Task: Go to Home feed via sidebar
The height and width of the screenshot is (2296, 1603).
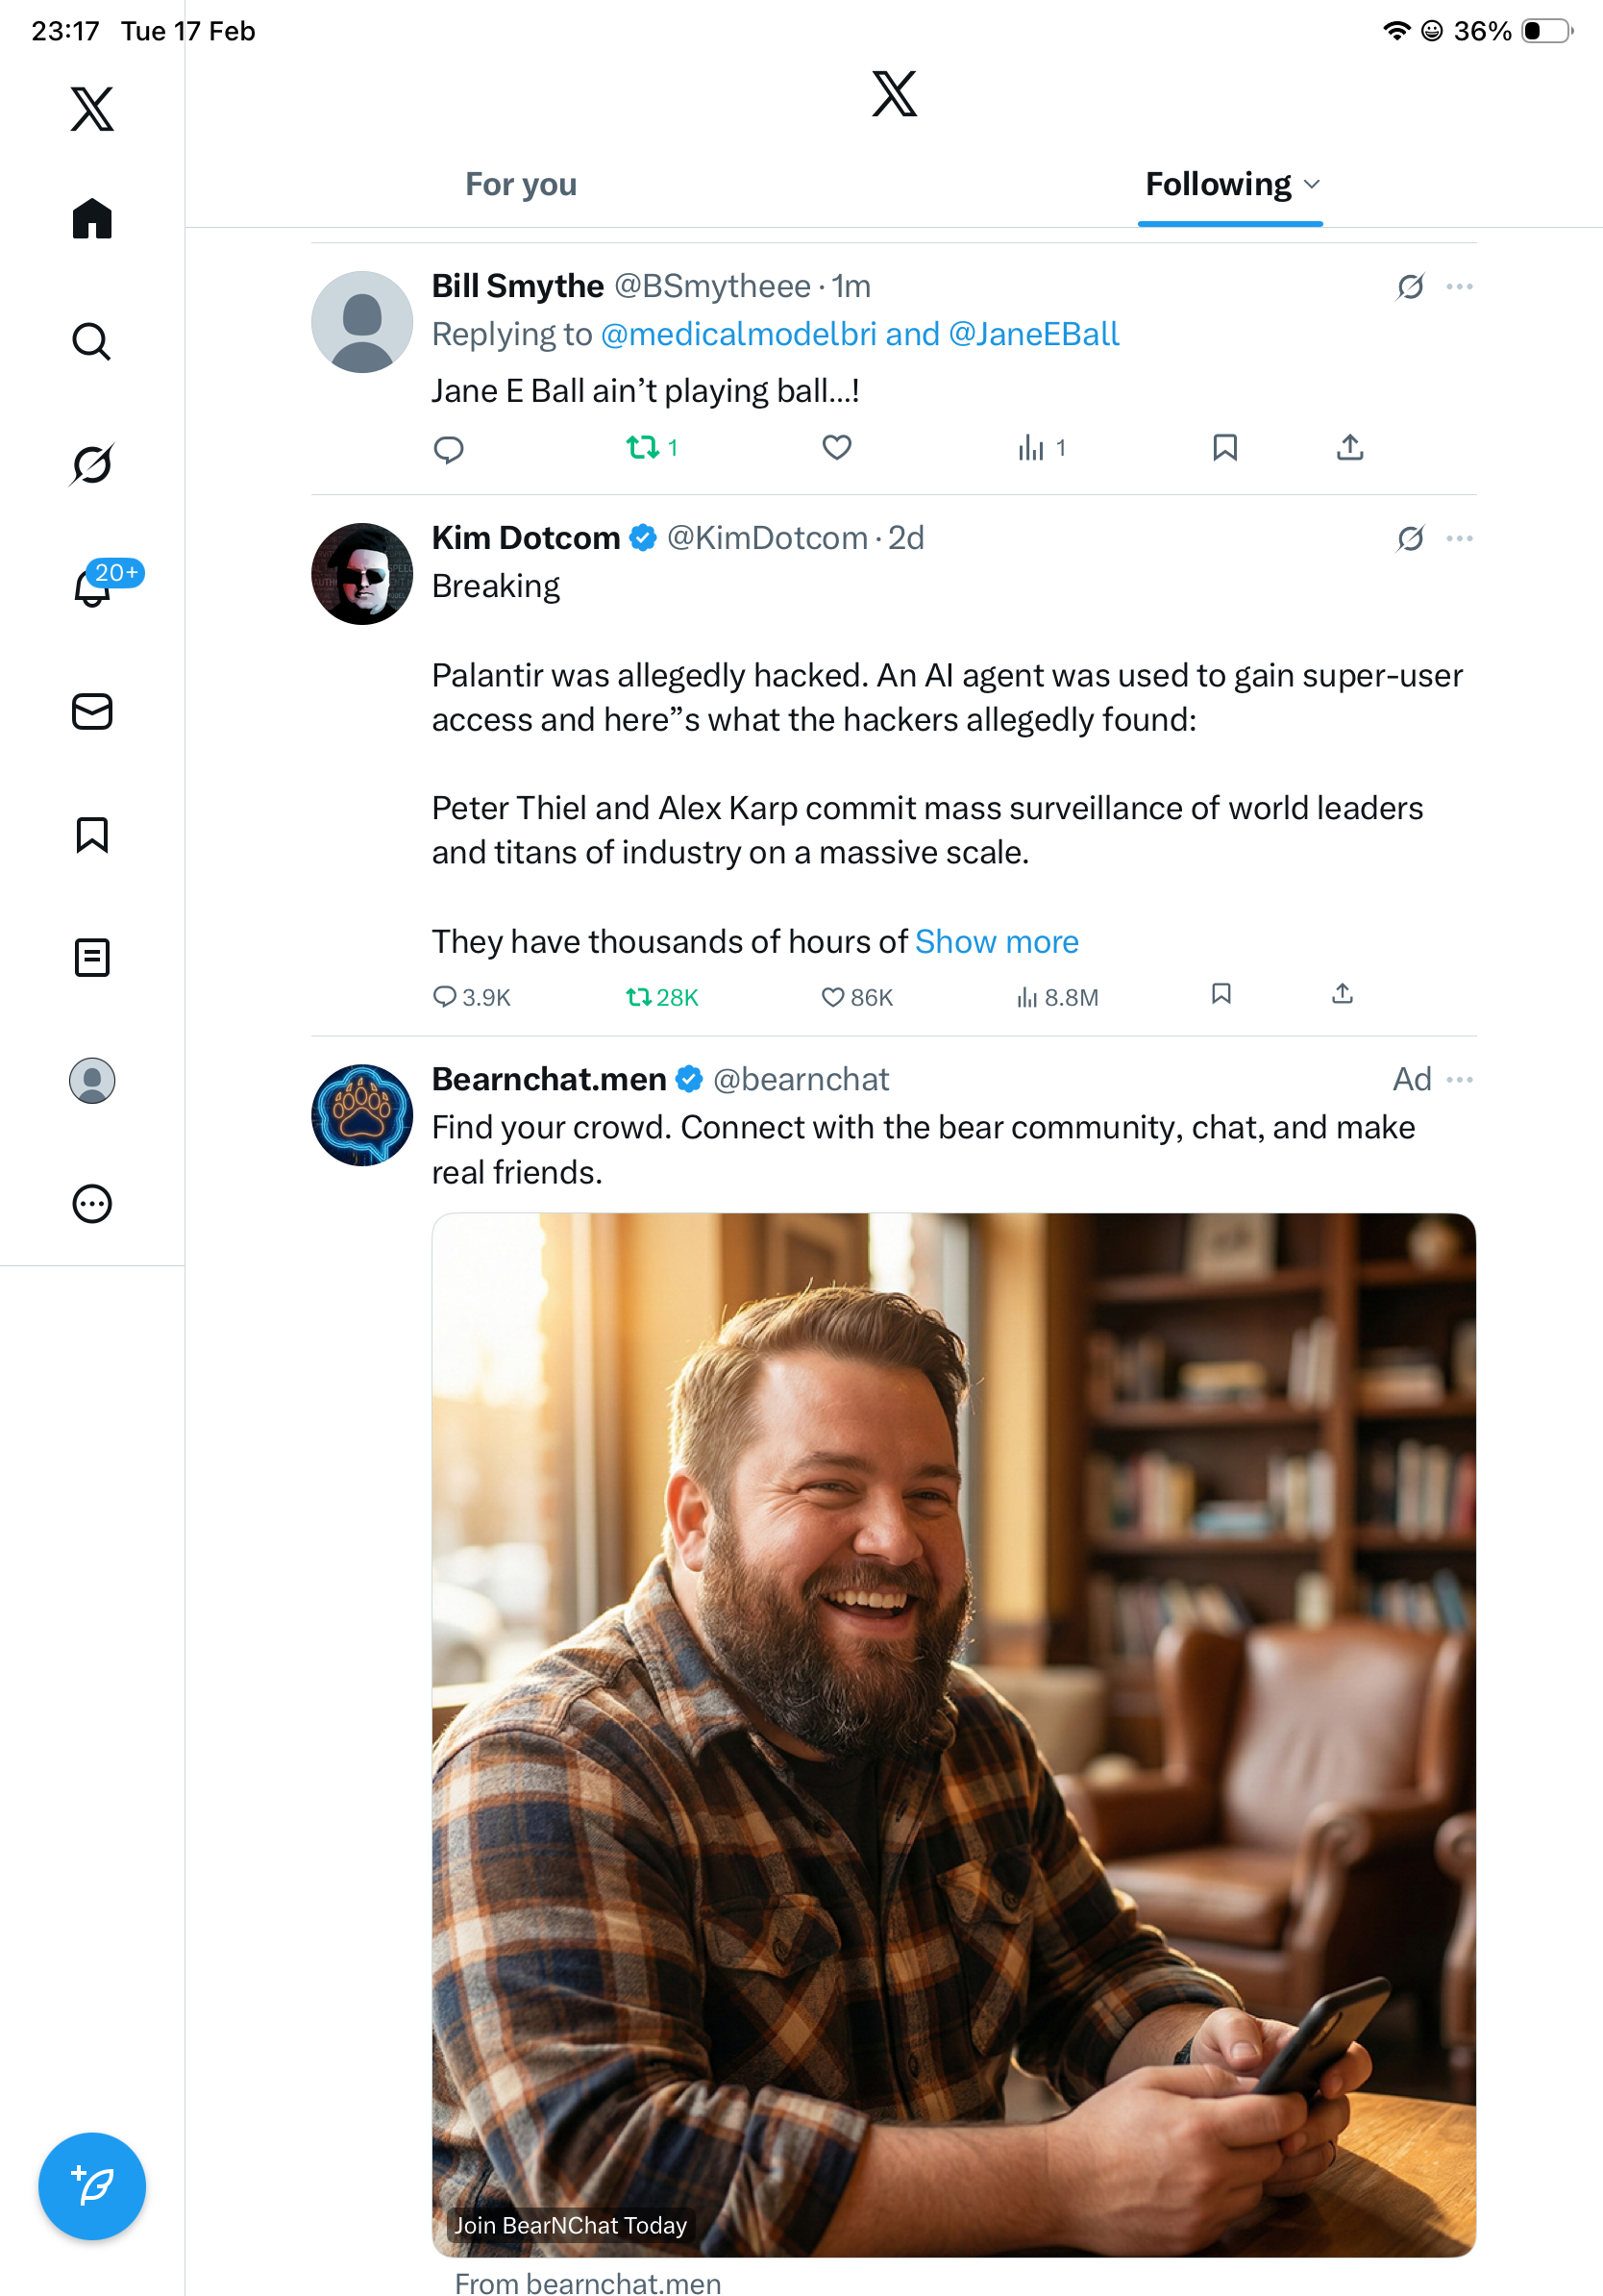Action: (x=91, y=219)
